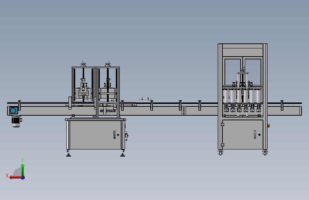Viewport: 309px width, 200px height.
Task: Click the blue Z axis ball on triad
Action: tap(23, 178)
